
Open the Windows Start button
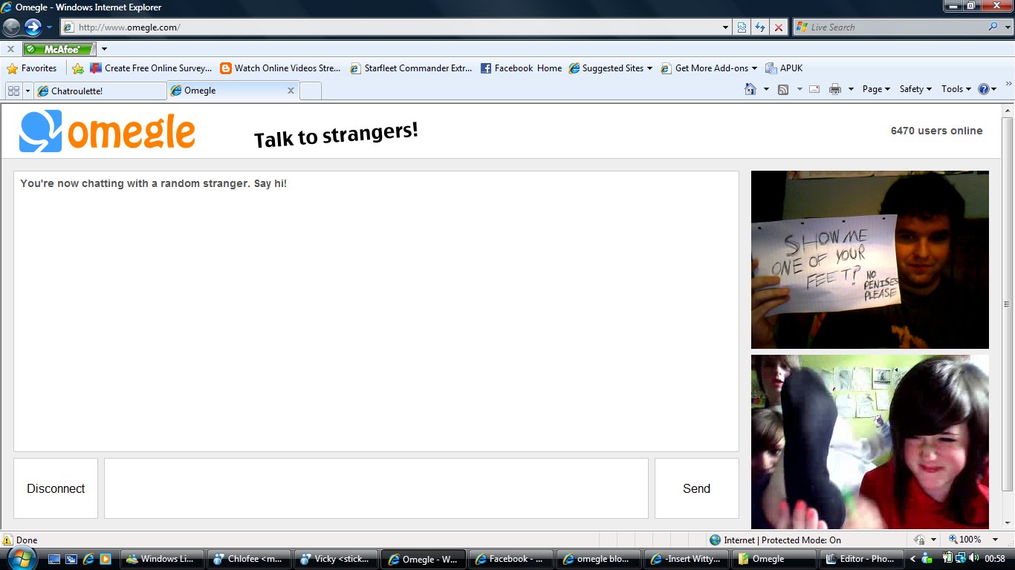[x=21, y=558]
